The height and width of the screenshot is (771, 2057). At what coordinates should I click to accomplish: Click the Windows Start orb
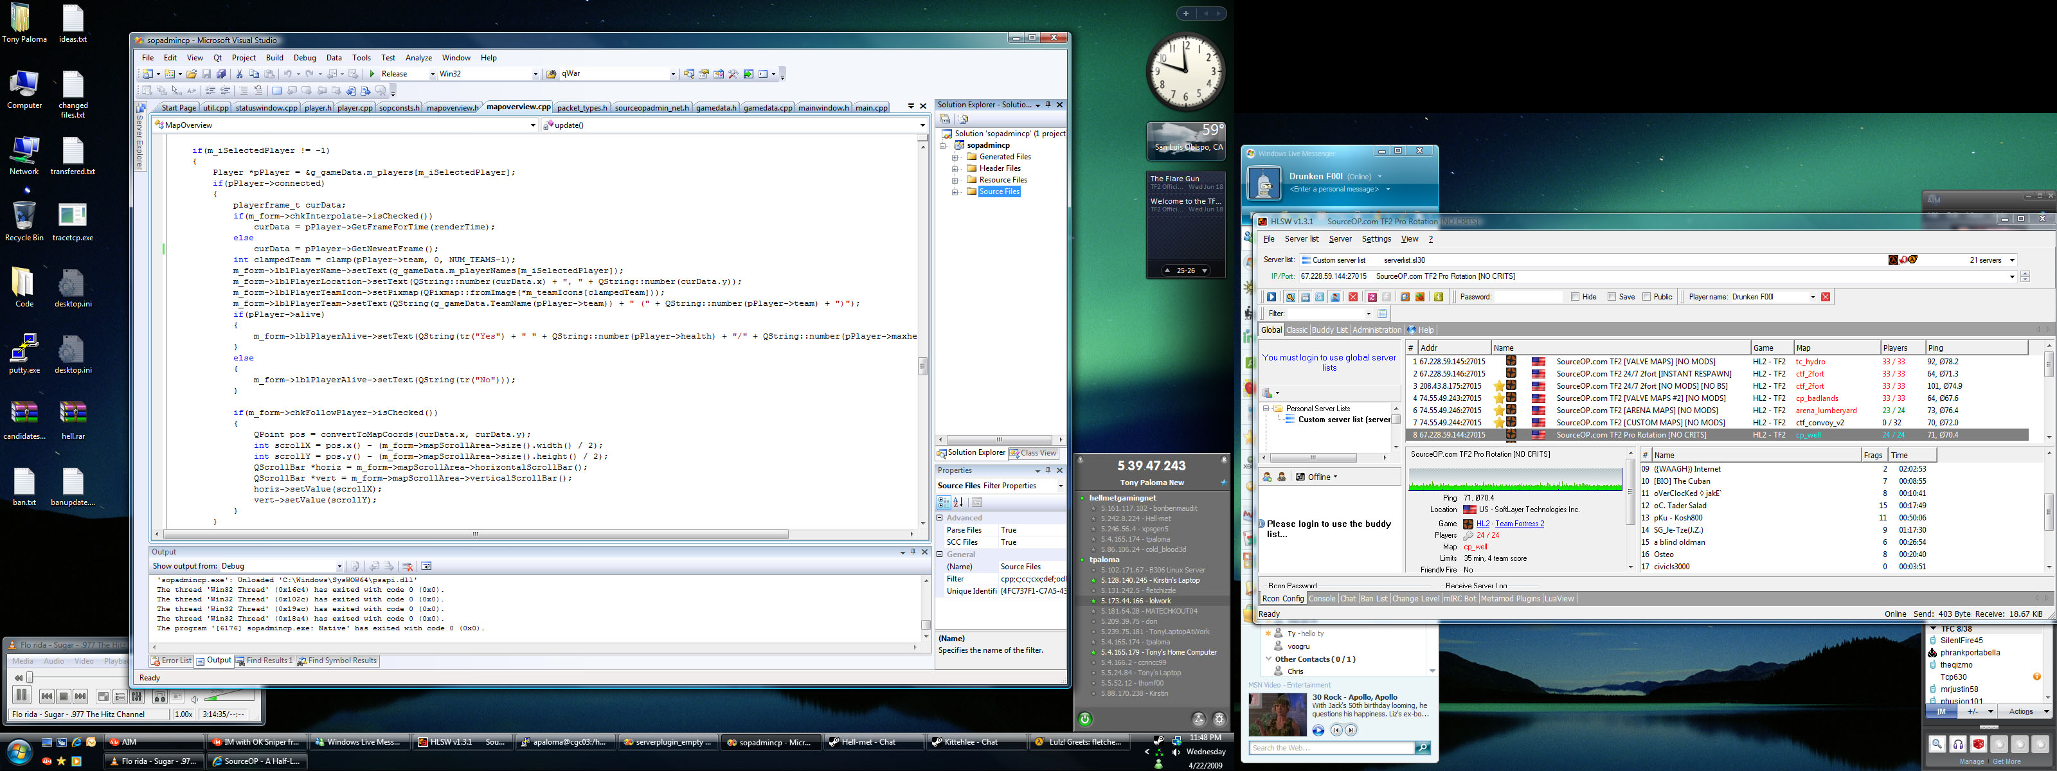[x=19, y=751]
